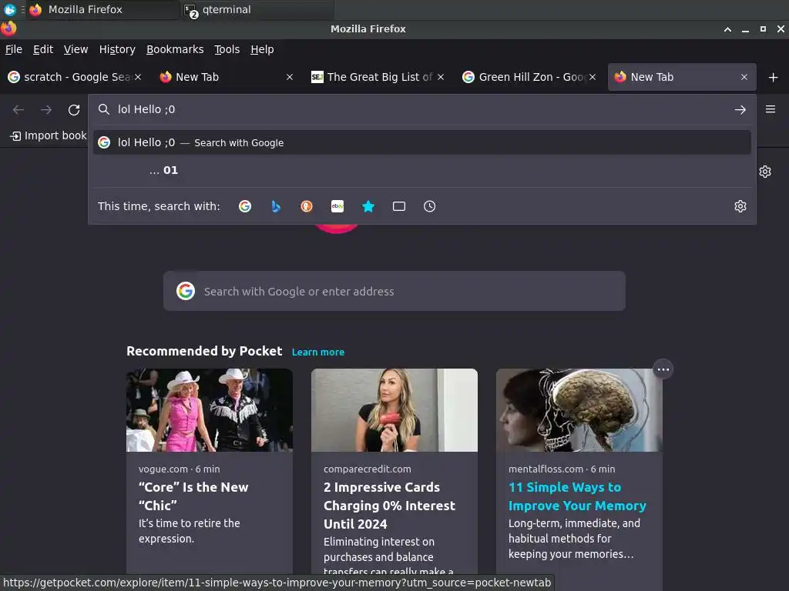Image resolution: width=789 pixels, height=591 pixels.
Task: Open the View menu
Action: tap(76, 49)
